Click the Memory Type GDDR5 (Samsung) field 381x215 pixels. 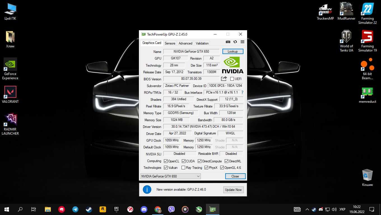click(x=181, y=113)
